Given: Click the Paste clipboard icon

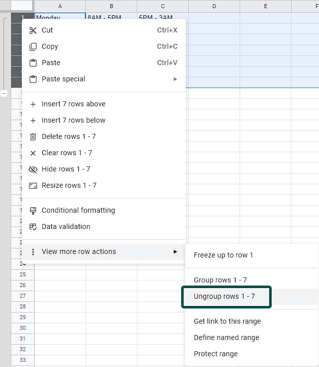Looking at the screenshot, I should tap(33, 63).
